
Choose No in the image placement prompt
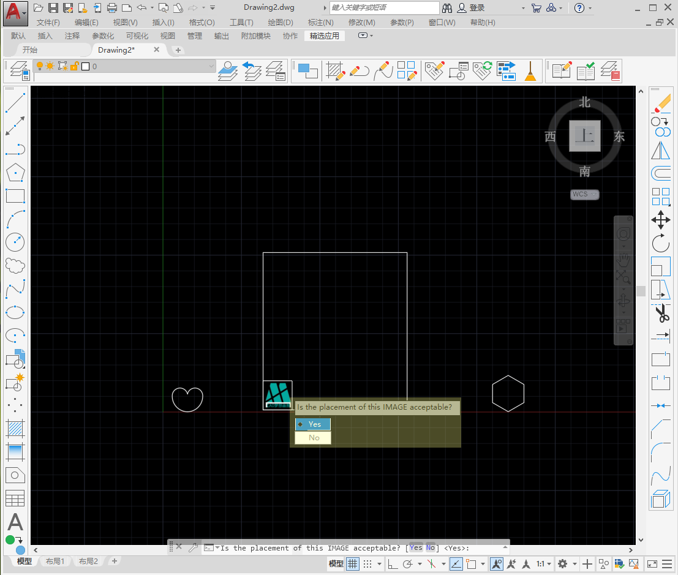coord(313,437)
